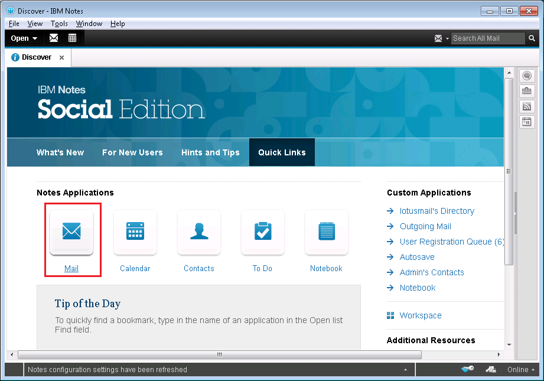Click the key security icon in status bar
The height and width of the screenshot is (381, 544).
coord(467,369)
